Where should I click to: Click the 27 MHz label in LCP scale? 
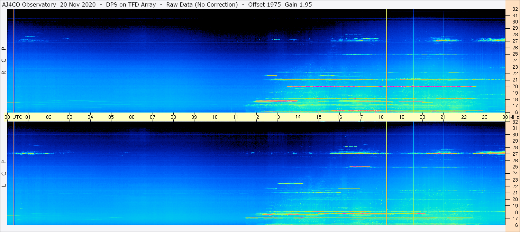515,154
